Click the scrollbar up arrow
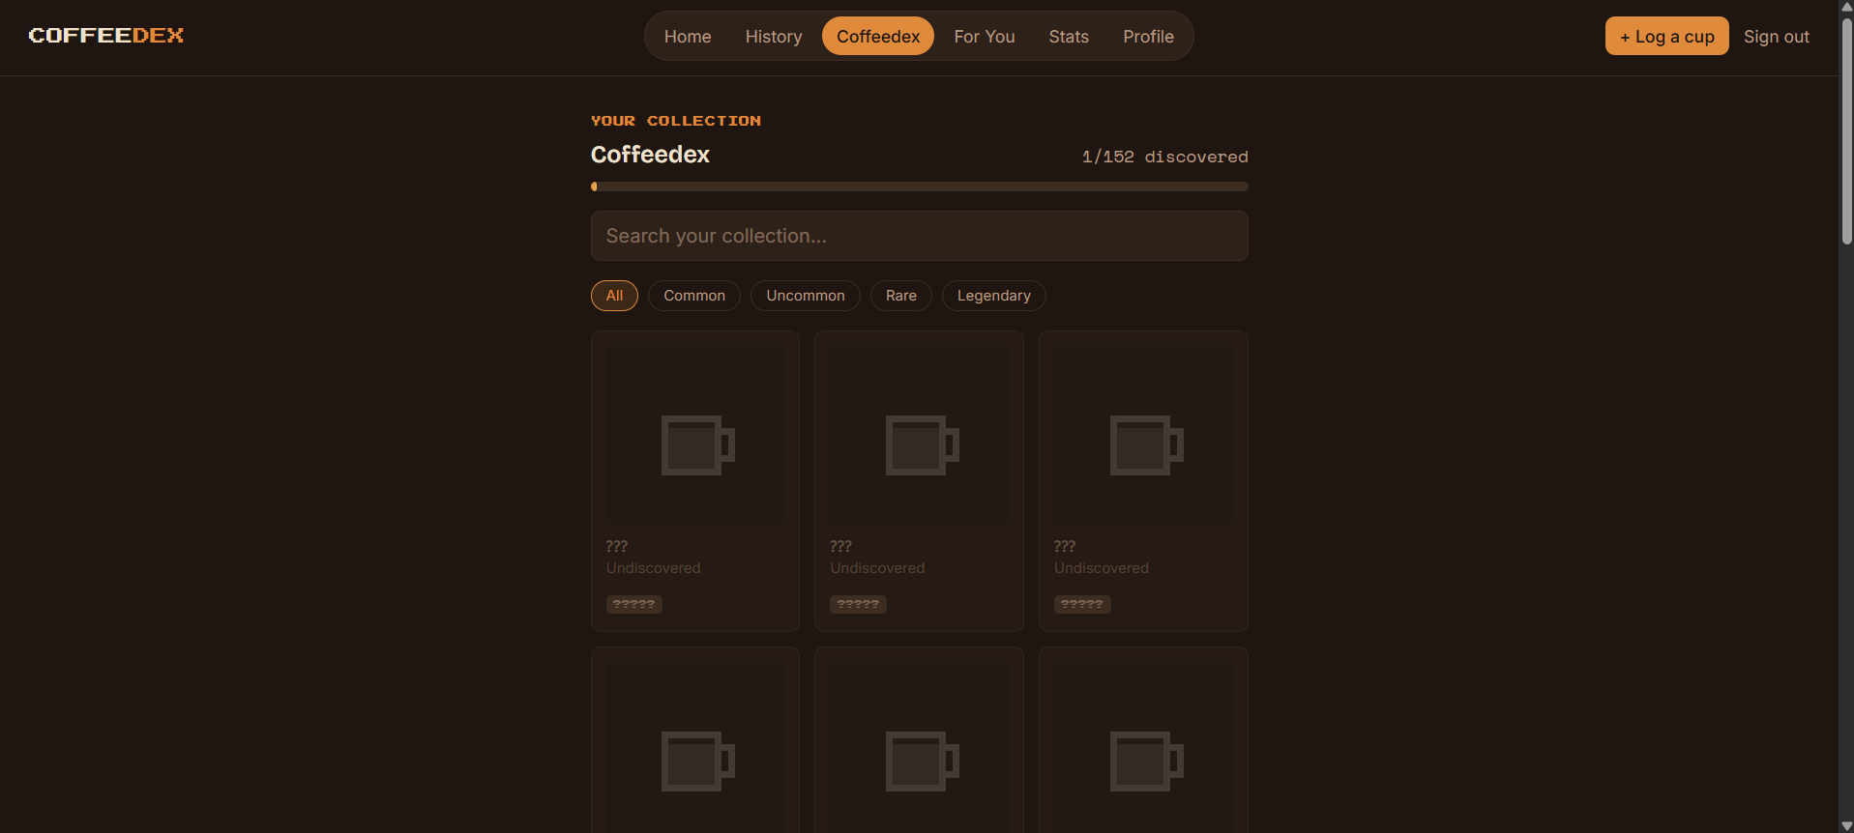This screenshot has width=1854, height=833. click(x=1846, y=7)
